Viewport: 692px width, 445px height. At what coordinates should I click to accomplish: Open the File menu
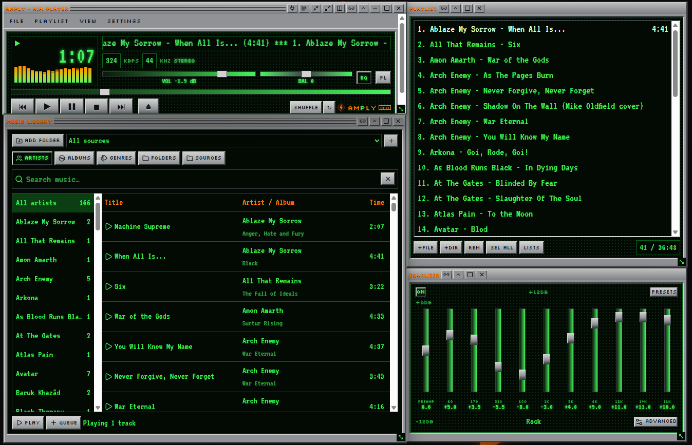coord(16,22)
